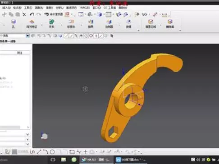
Task: Toggle the arc center snap point option
Action: pos(86,36)
